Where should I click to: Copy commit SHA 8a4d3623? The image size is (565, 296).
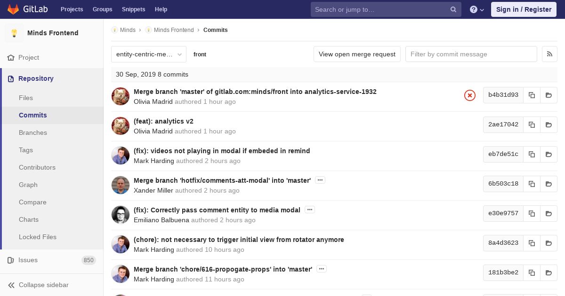532,243
